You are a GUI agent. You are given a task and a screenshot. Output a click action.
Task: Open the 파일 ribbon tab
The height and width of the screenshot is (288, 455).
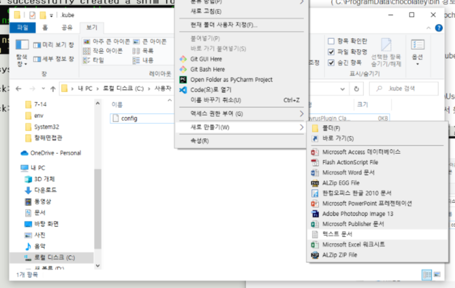pyautogui.click(x=22, y=28)
